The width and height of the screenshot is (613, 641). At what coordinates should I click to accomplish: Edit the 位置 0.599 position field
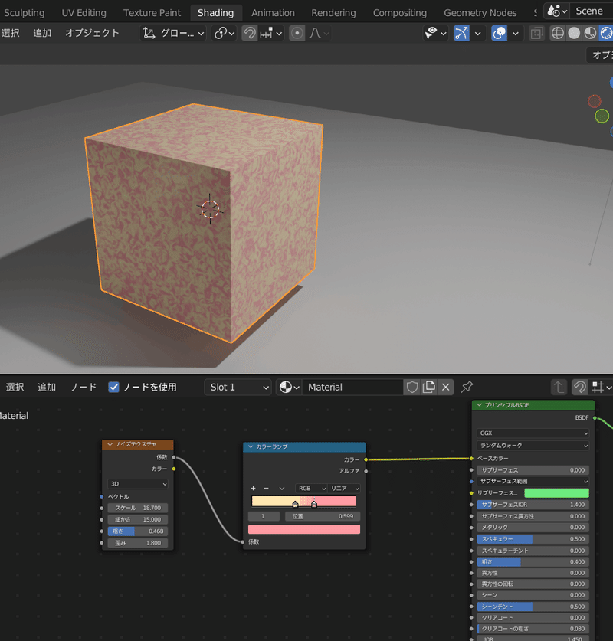coord(323,516)
